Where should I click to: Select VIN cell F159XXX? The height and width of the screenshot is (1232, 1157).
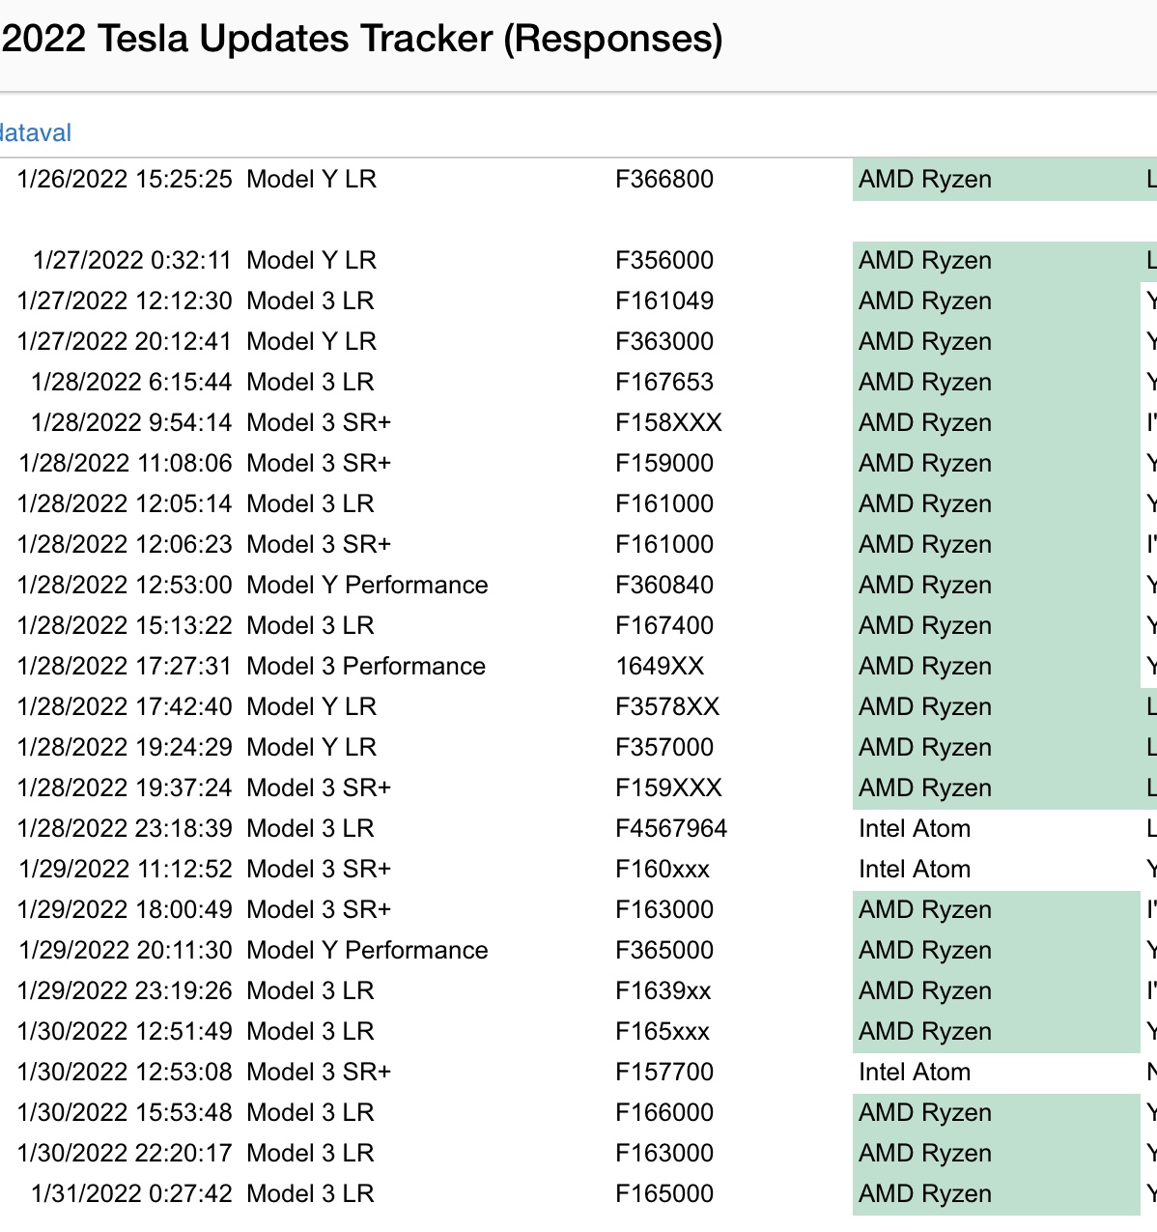(668, 788)
